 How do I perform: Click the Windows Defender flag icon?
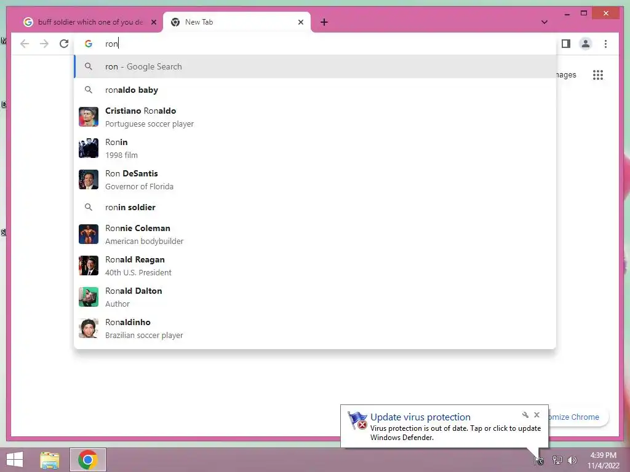357,420
